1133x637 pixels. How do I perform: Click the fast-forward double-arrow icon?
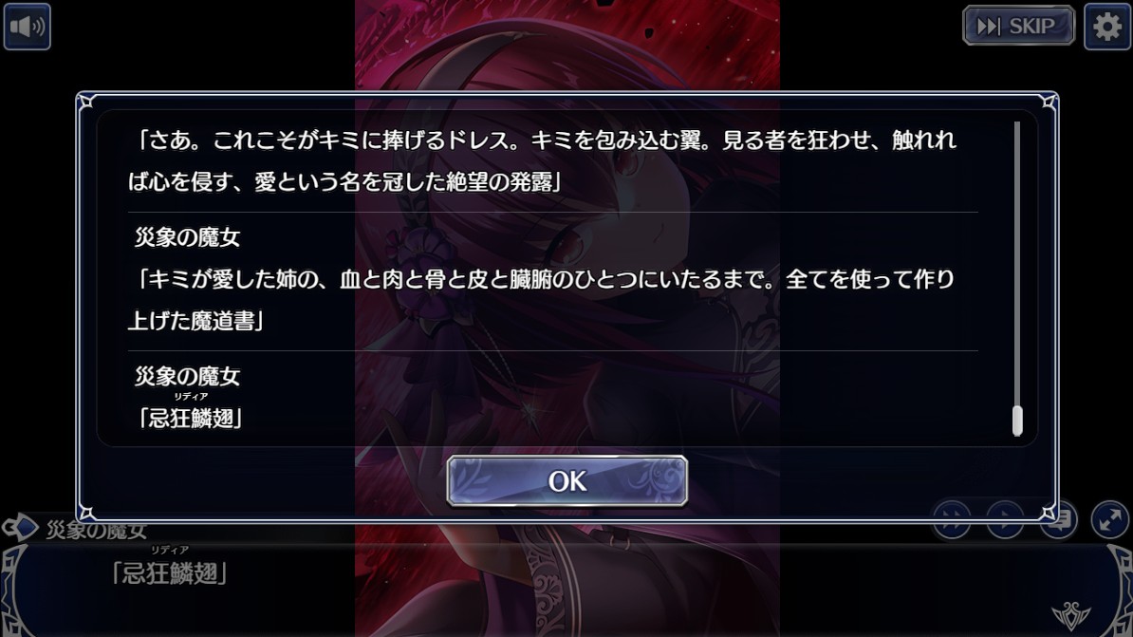pos(952,519)
